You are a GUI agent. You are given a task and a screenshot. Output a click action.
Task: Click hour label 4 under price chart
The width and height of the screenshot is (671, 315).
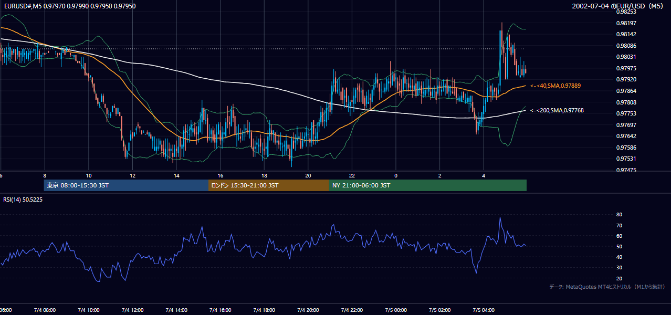[484, 175]
